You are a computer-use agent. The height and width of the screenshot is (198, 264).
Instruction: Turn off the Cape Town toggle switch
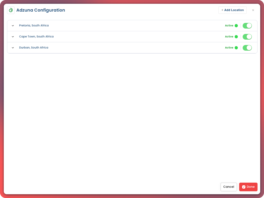click(247, 36)
